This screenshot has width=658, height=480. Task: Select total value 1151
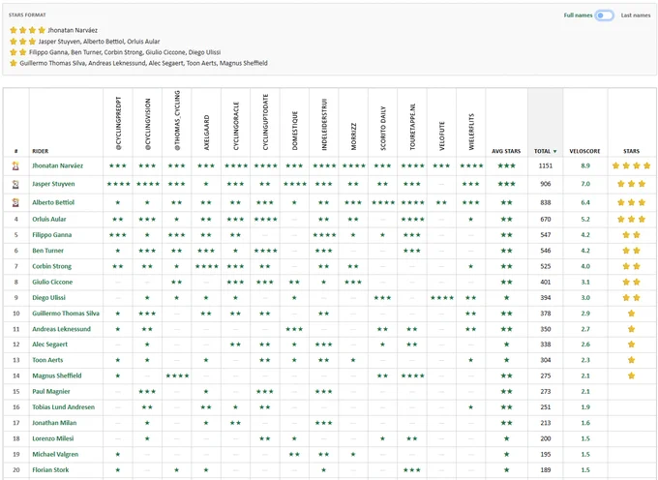tap(545, 165)
